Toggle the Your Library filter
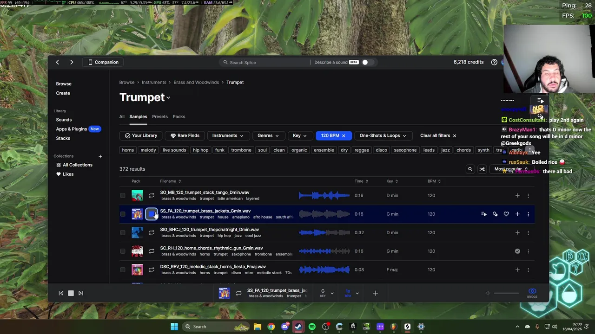 click(141, 135)
